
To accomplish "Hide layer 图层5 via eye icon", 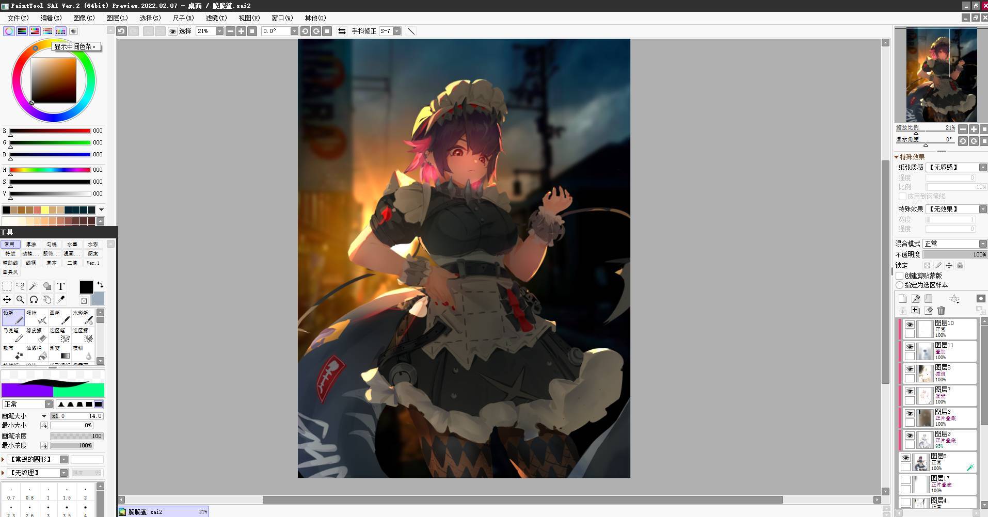I will click(x=905, y=458).
